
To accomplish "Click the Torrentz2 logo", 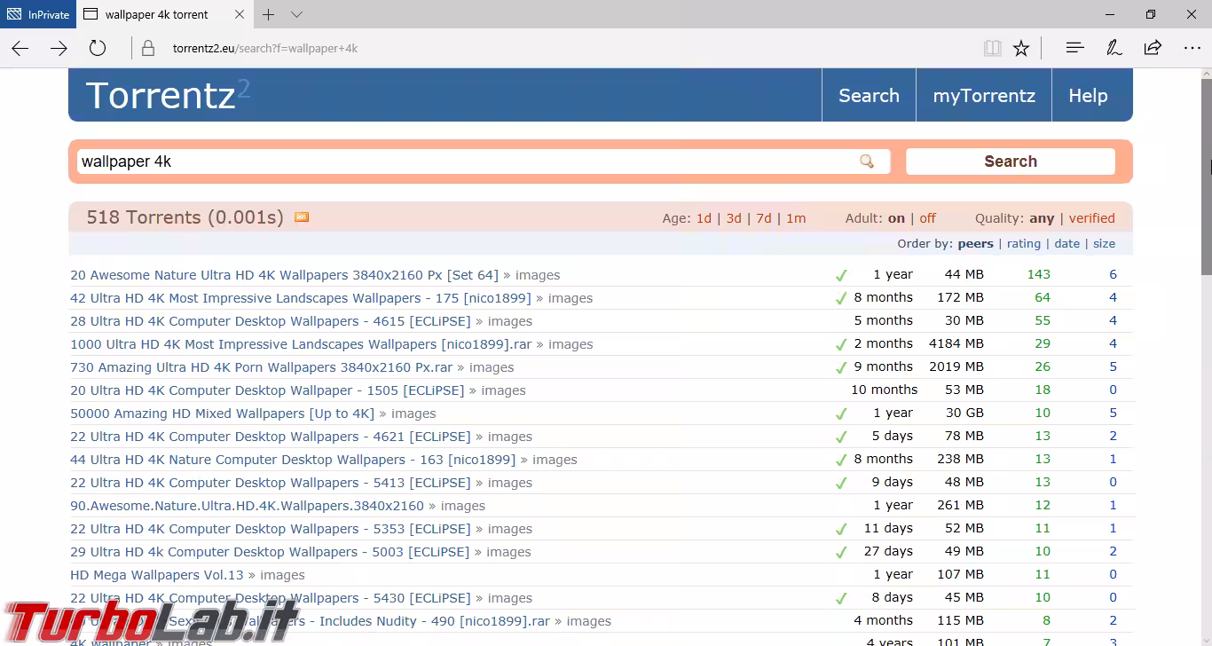I will (168, 95).
